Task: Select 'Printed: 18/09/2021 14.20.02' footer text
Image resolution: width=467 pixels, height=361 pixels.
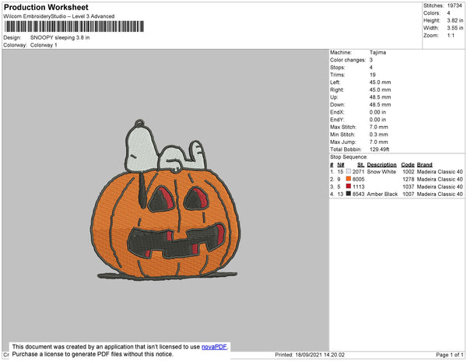Action: click(x=310, y=355)
